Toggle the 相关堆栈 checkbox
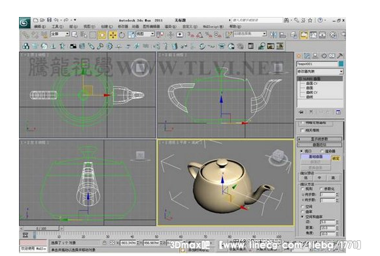Screen dimensions: 380x256 [302, 130]
